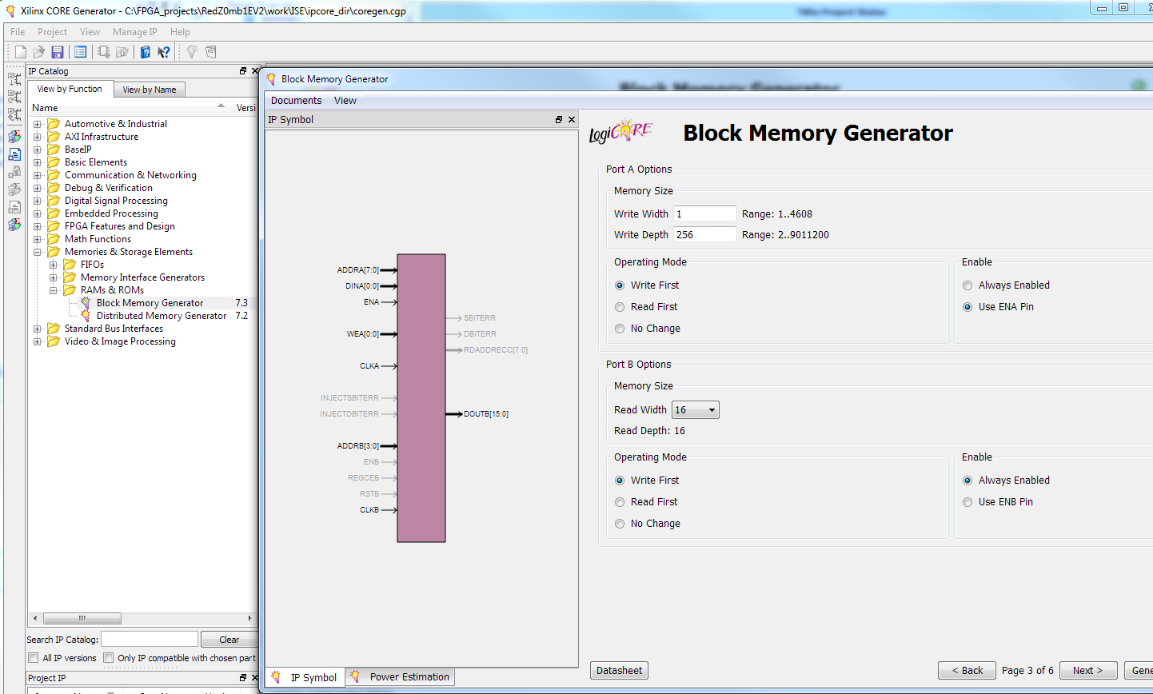Expand Math Functions folder
This screenshot has width=1153, height=694.
coord(38,239)
